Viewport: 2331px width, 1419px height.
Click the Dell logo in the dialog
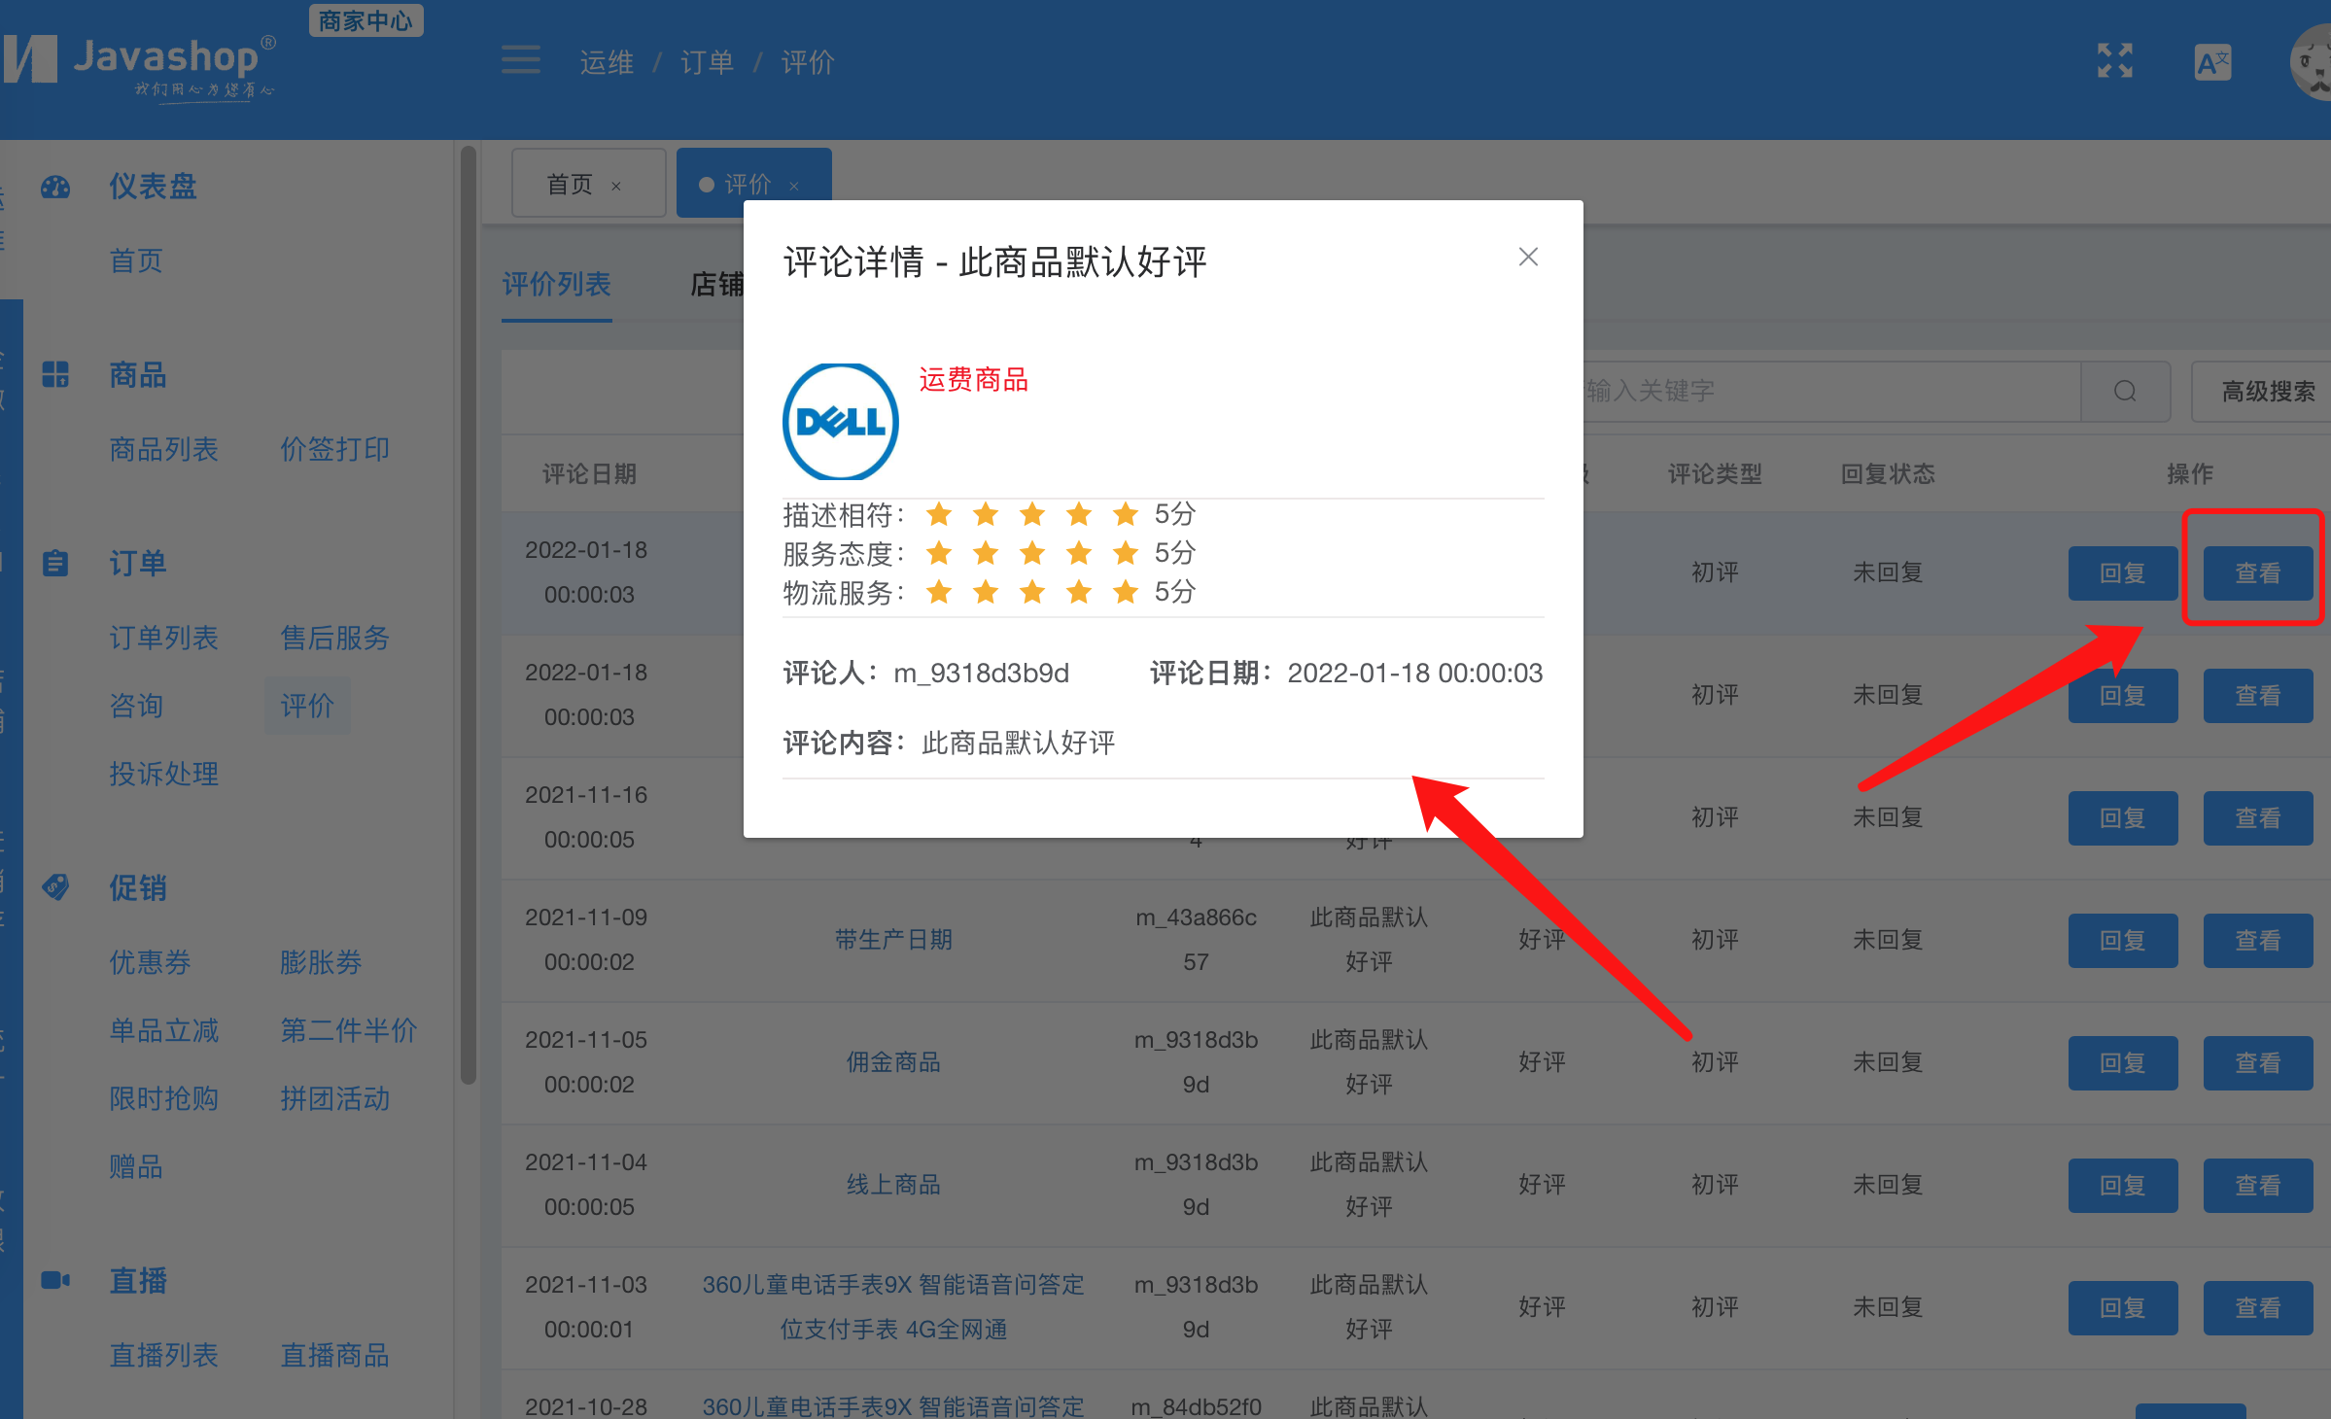click(x=840, y=421)
